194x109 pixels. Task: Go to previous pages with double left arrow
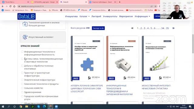[132, 28]
